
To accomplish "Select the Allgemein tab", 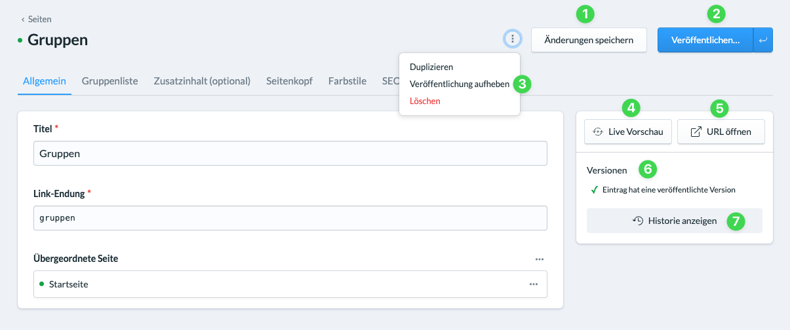I will point(44,81).
